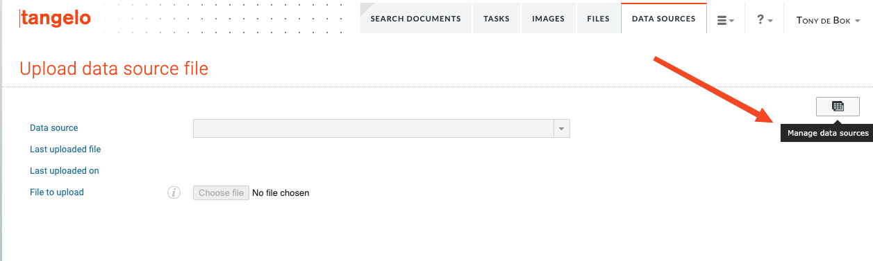
Task: Click the Data source combo box field
Action: point(381,128)
